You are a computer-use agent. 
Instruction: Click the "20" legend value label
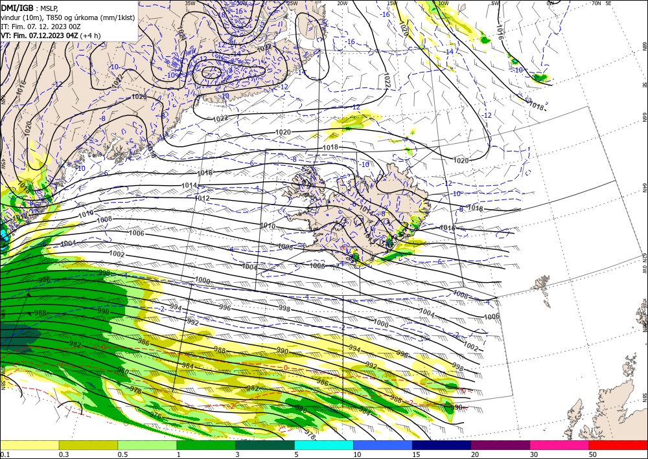point(475,454)
